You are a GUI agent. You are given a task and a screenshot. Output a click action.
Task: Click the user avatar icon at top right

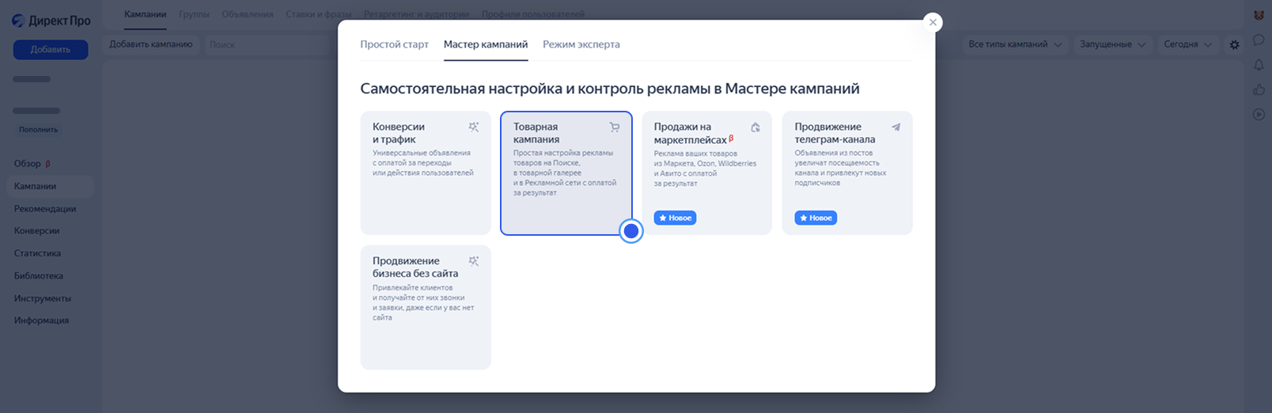tap(1259, 15)
